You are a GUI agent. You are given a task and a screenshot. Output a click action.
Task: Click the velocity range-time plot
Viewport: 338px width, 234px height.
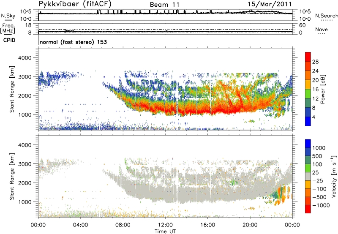point(165,176)
